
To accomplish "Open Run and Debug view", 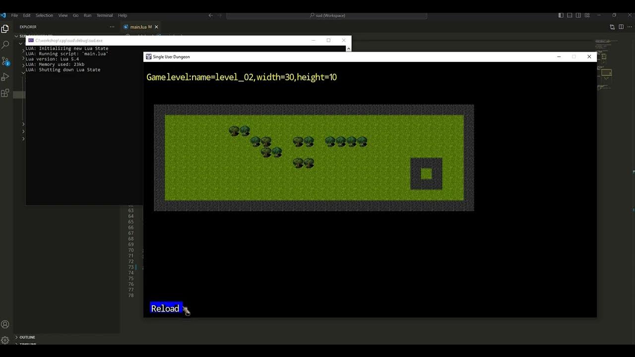I will point(5,77).
